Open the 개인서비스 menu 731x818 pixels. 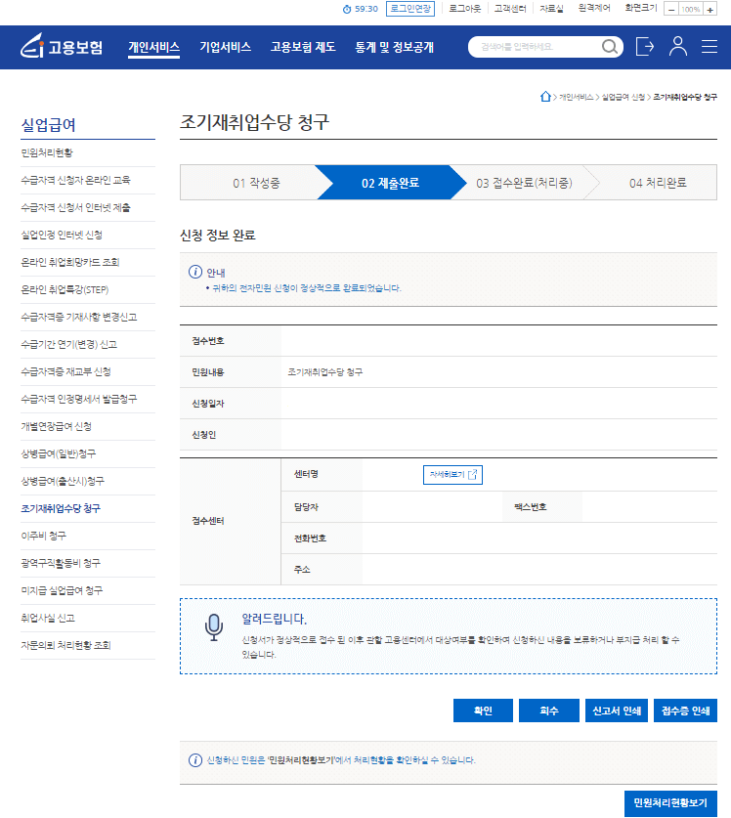pyautogui.click(x=153, y=47)
